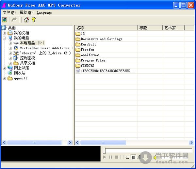Screen dimensions: 196x169
Task: Expand the 网上邻居 tree node
Action: [4, 68]
